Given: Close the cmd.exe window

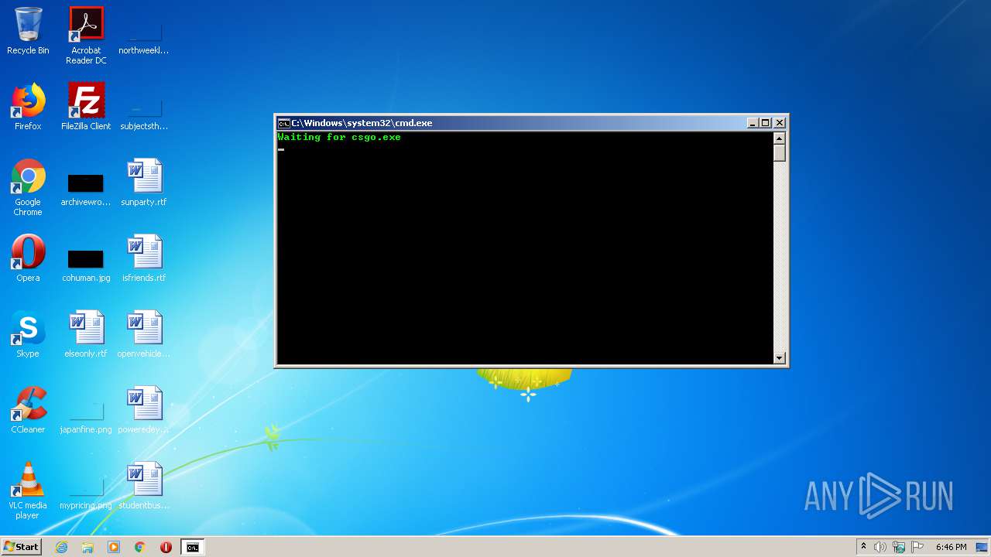Looking at the screenshot, I should 780,123.
